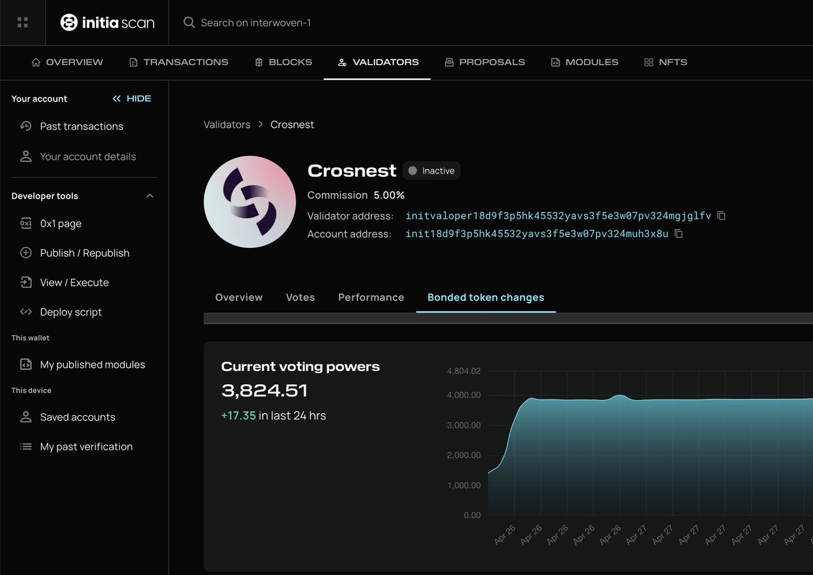Copy the account address
This screenshot has height=575, width=813.
(x=678, y=233)
